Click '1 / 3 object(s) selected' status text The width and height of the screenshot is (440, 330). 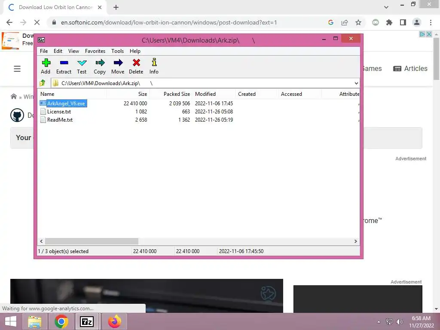point(63,251)
